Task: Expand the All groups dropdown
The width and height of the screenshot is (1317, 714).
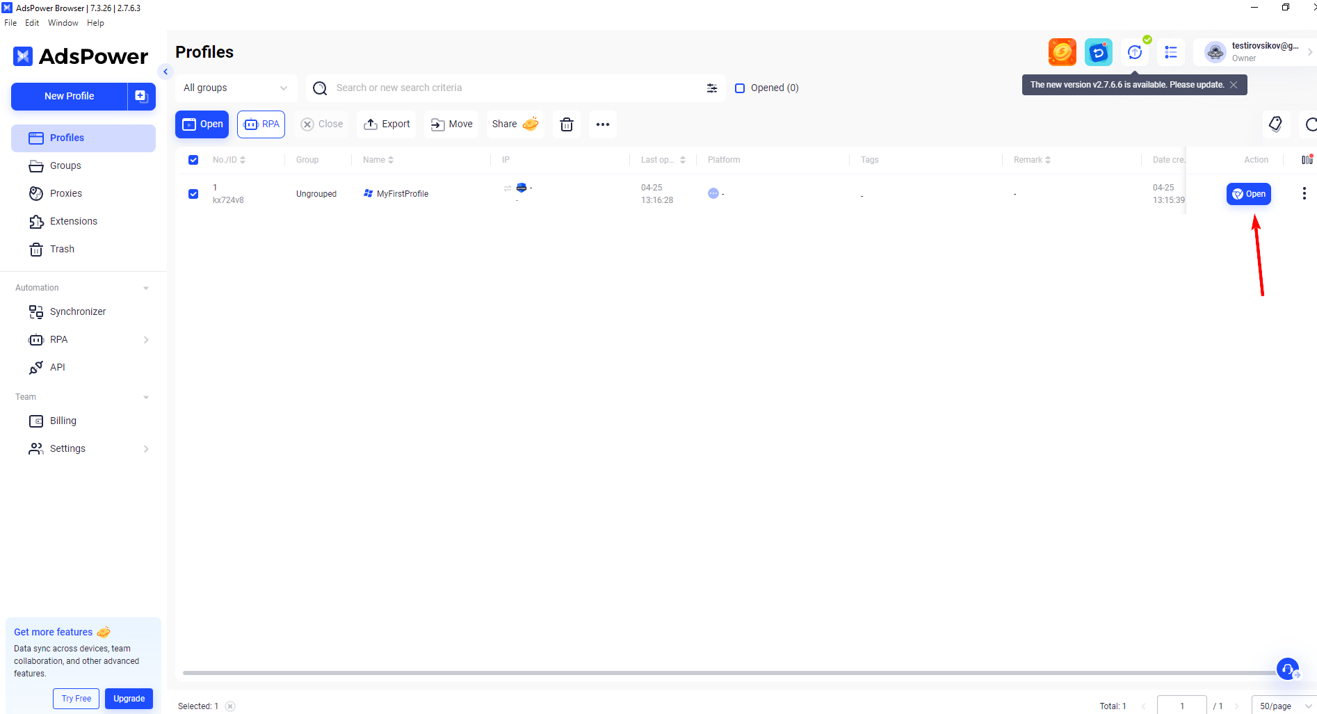Action: pos(235,88)
